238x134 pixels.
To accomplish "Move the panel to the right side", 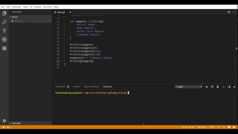I will pyautogui.click(x=229, y=87).
